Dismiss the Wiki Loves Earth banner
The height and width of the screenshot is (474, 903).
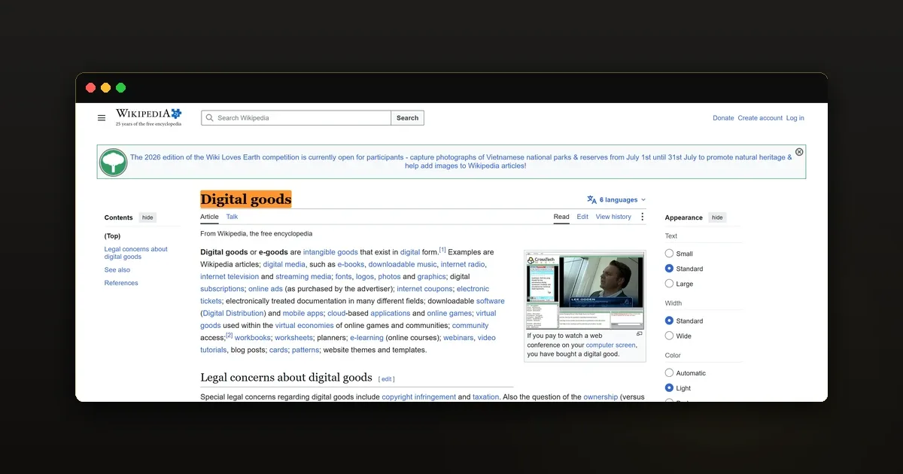coord(799,152)
